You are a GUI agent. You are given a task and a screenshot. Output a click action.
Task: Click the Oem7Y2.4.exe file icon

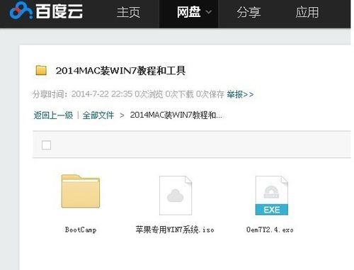click(272, 196)
